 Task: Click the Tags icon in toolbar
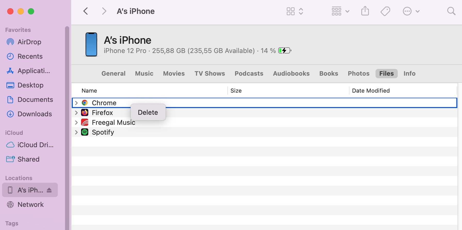click(385, 11)
